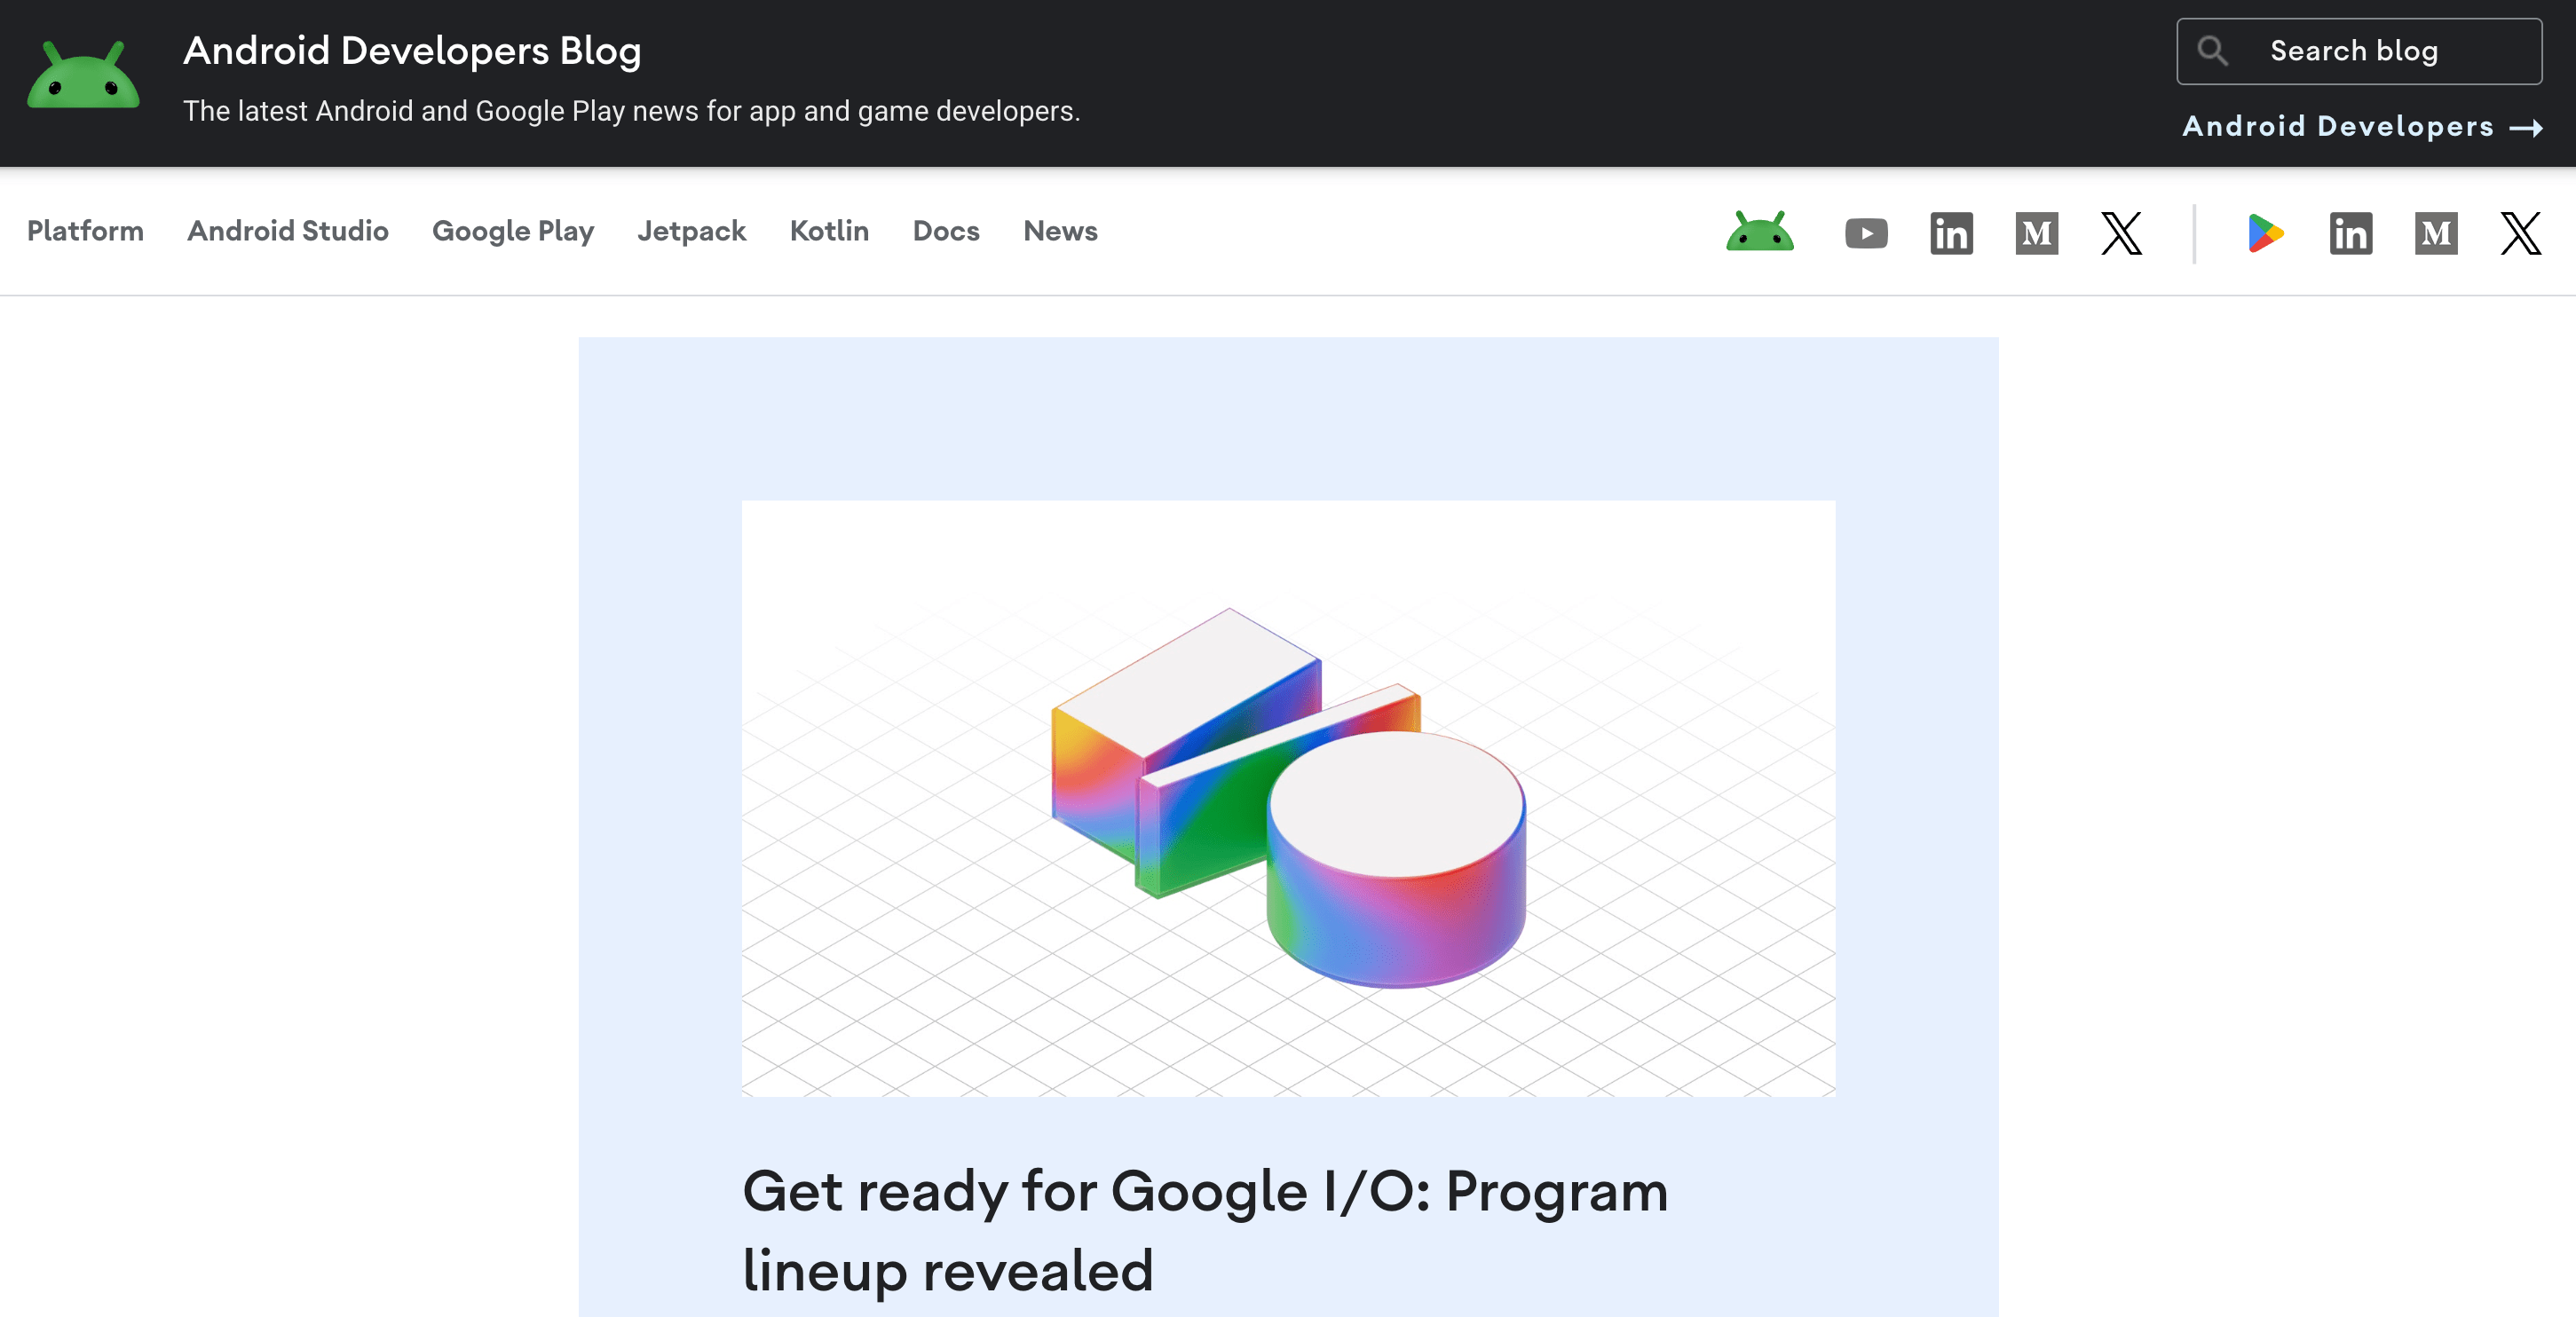This screenshot has width=2576, height=1317.
Task: Click the Google Play icon
Action: (2265, 233)
